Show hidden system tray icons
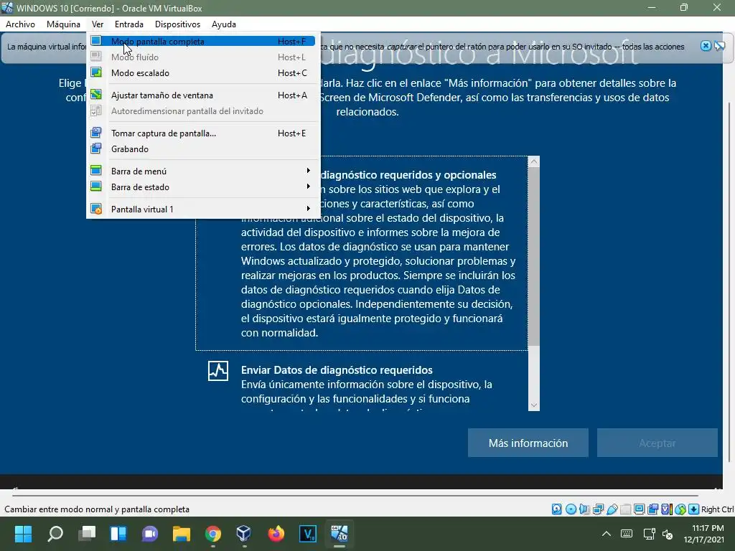 [x=606, y=534]
